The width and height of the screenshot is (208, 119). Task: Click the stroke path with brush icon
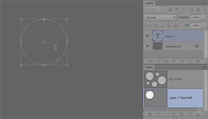coord(158,114)
